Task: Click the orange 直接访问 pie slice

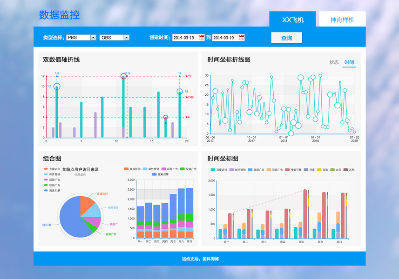Action: coord(87,205)
